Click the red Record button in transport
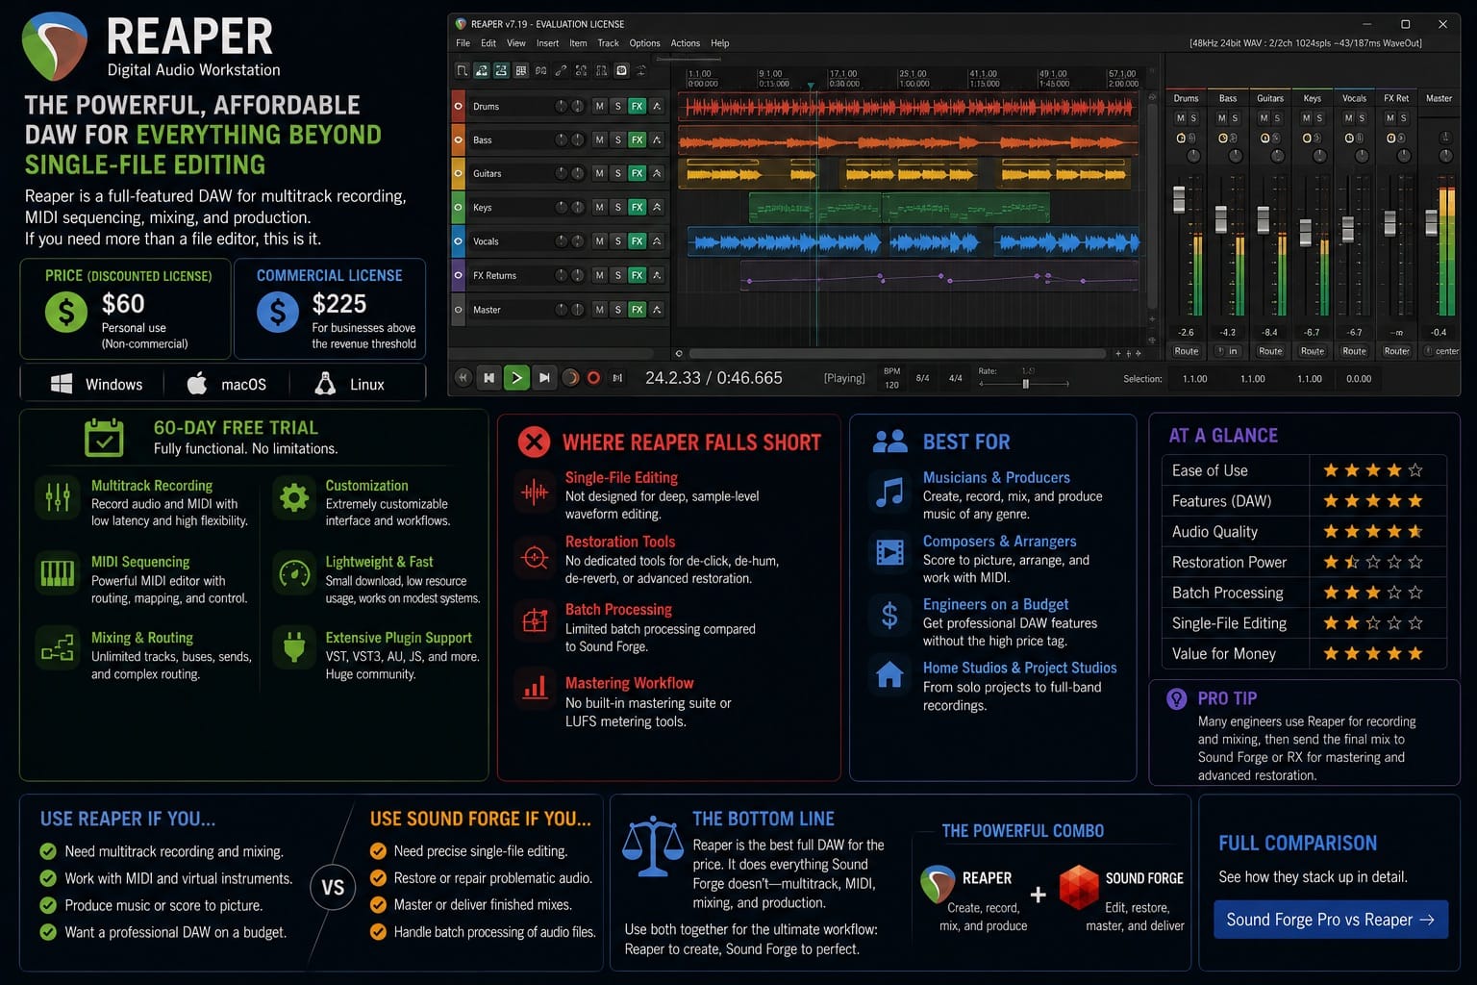This screenshot has width=1477, height=985. coord(593,378)
